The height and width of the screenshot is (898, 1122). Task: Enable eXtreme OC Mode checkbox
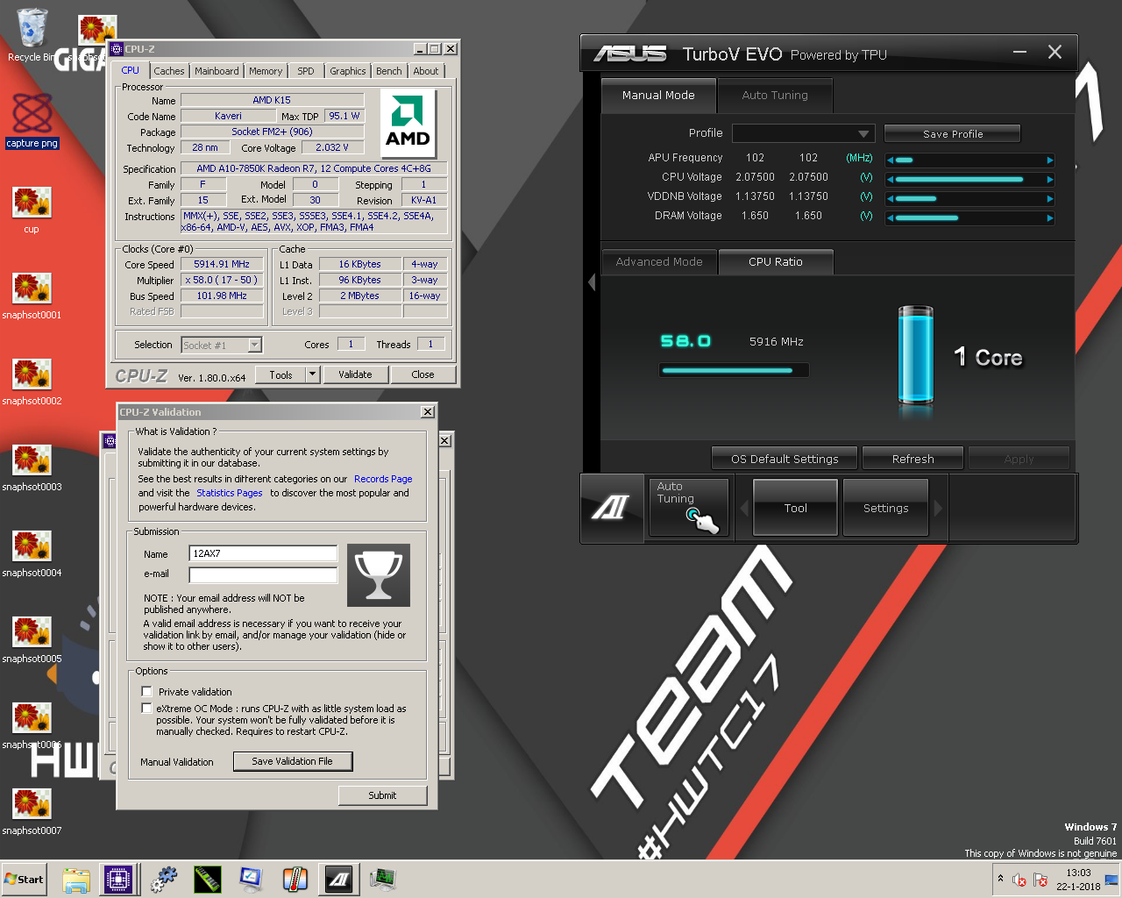[x=147, y=708]
